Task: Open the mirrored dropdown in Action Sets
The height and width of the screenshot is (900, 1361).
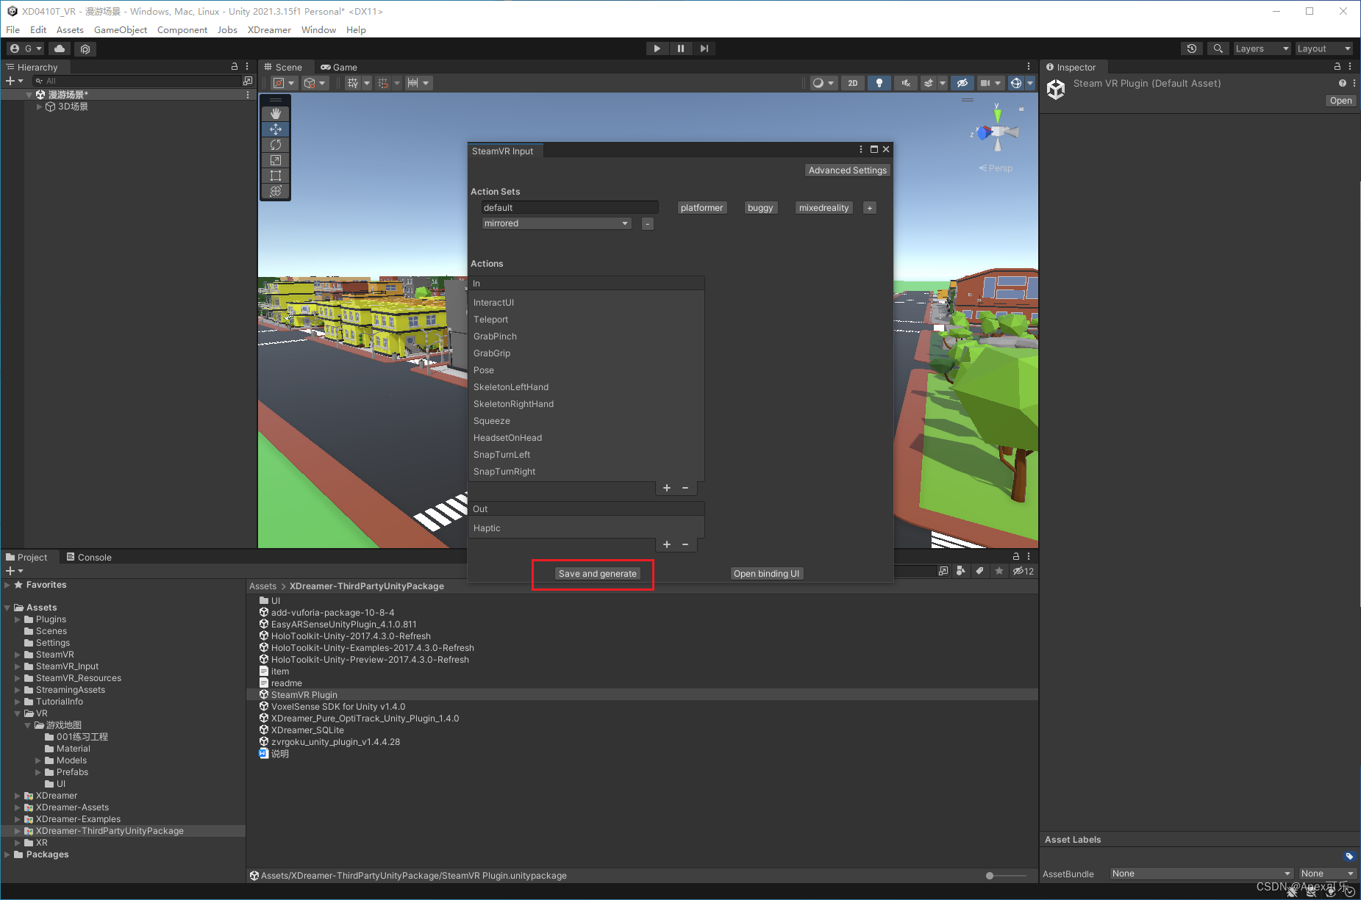Action: point(557,223)
